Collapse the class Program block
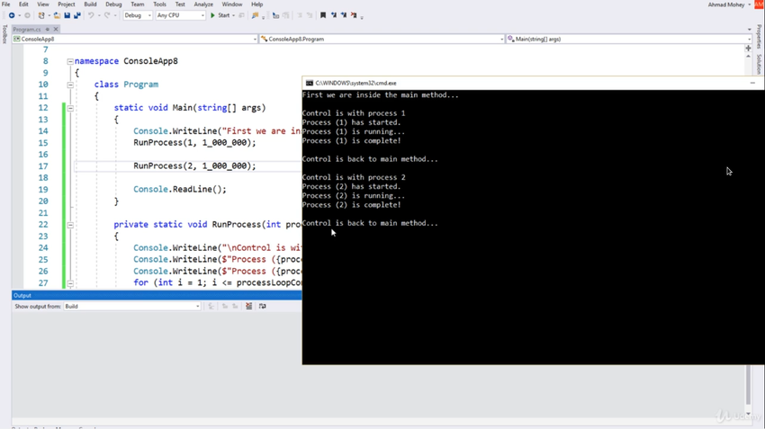Viewport: 765px width, 429px height. pos(70,85)
